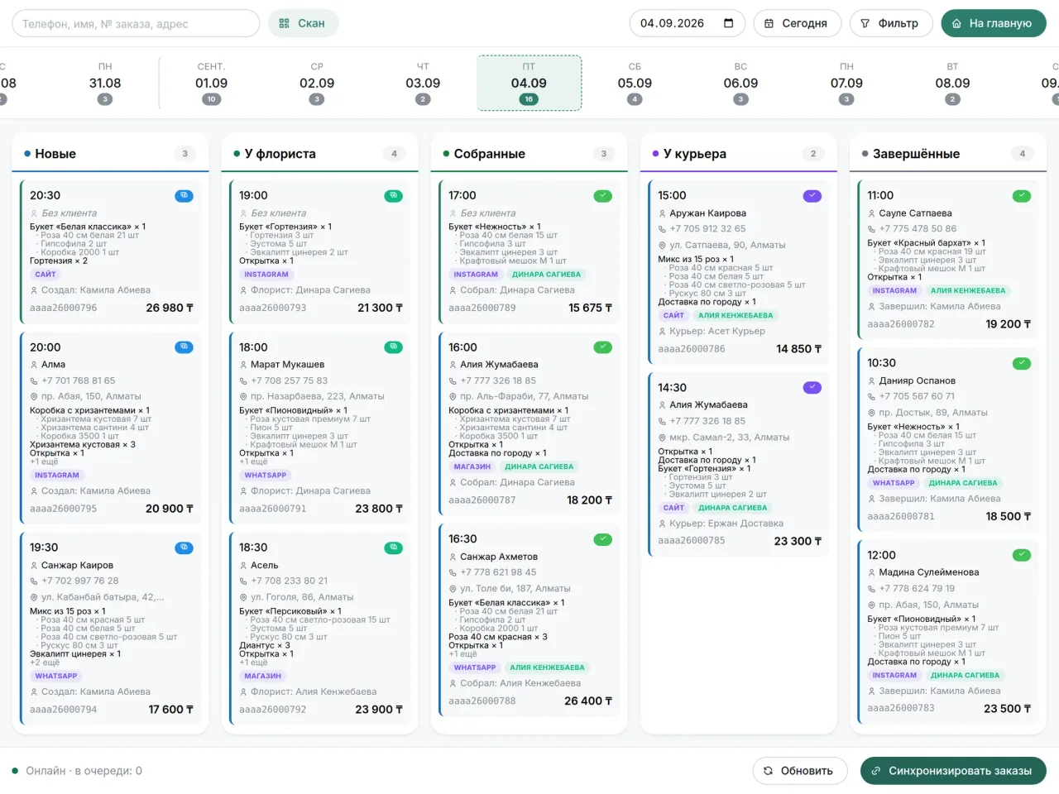Click customer name Мадина Сулейменова

click(928, 572)
